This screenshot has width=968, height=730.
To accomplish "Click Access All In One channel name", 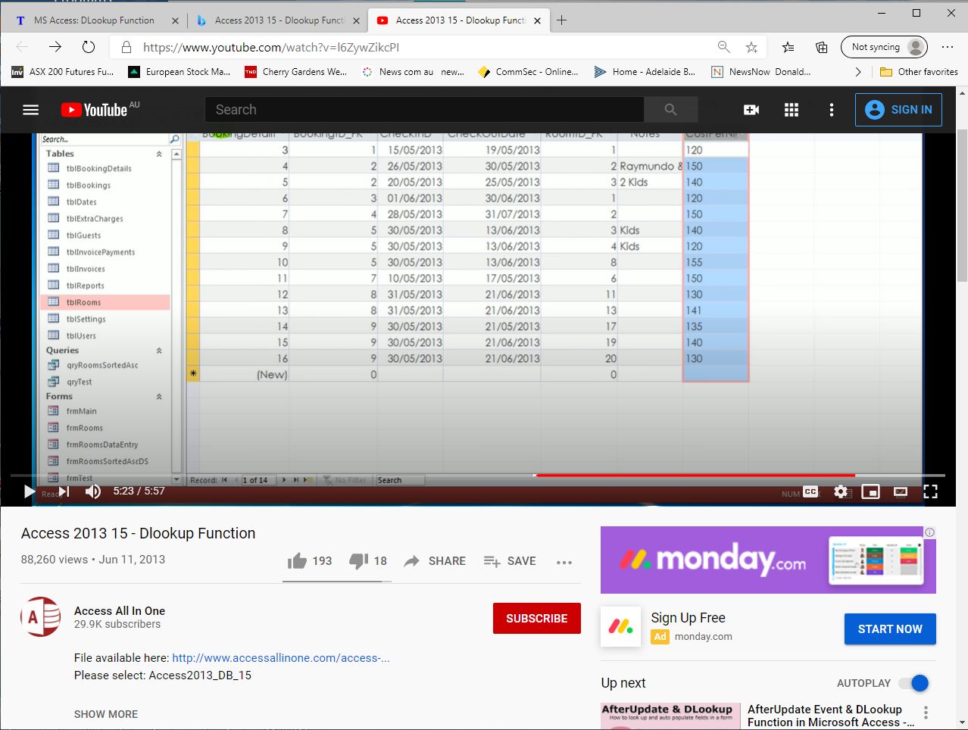I will 120,611.
